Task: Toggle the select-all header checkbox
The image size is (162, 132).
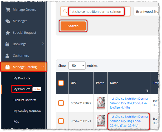Action: coord(61,83)
